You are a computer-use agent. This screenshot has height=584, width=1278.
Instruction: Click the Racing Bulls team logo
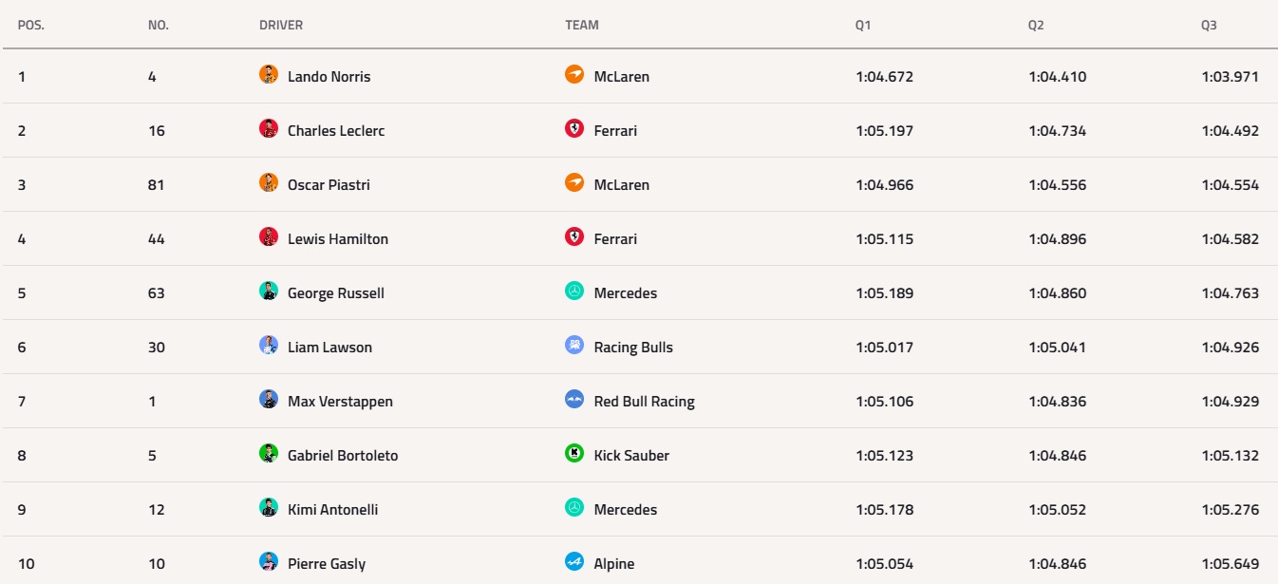point(574,345)
